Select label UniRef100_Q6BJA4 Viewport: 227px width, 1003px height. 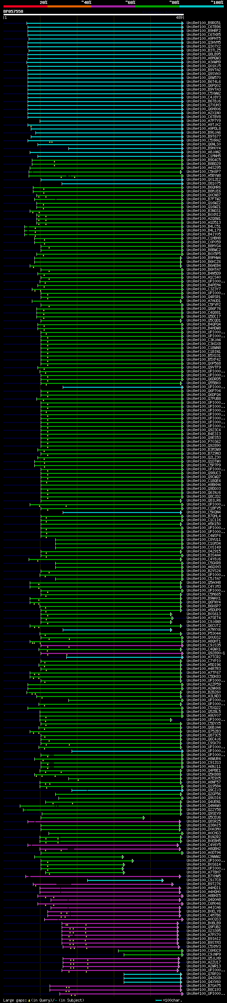click(x=204, y=728)
